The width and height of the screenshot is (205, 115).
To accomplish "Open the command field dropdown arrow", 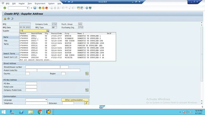I will tap(27, 8).
